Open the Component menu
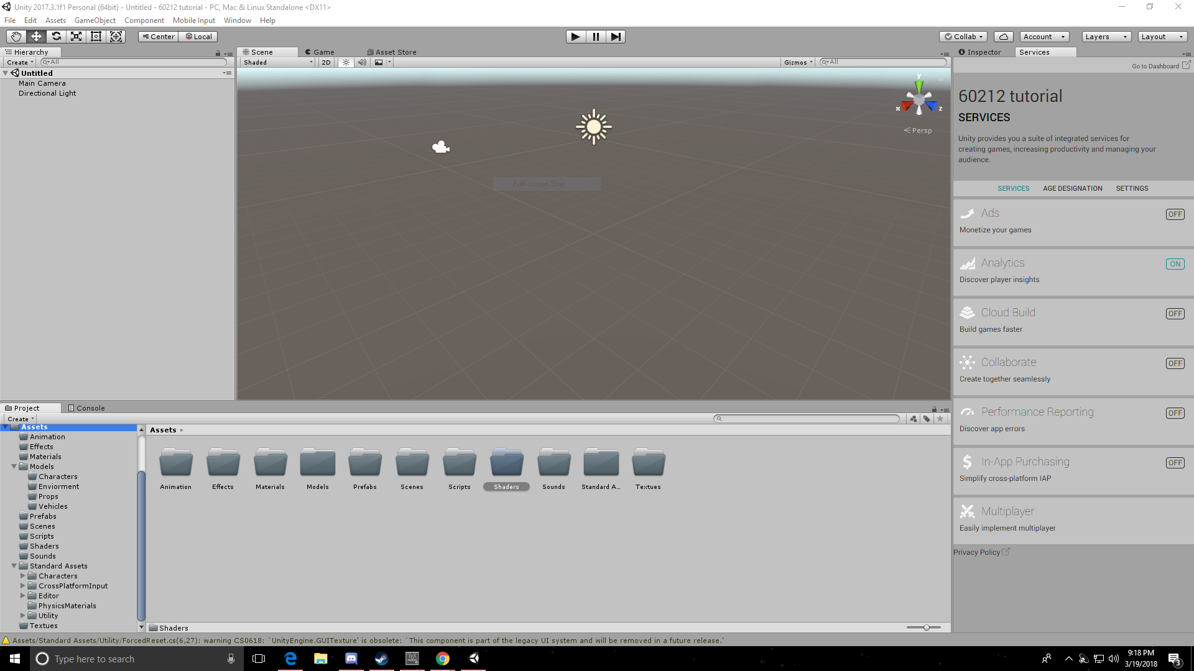The image size is (1194, 671). click(144, 21)
